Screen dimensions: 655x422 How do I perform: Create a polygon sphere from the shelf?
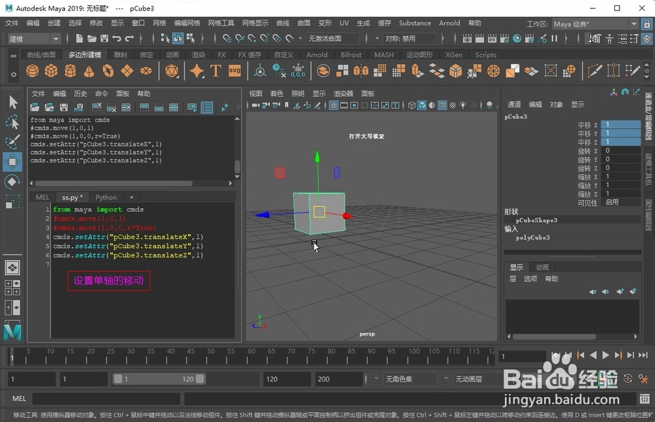click(31, 70)
